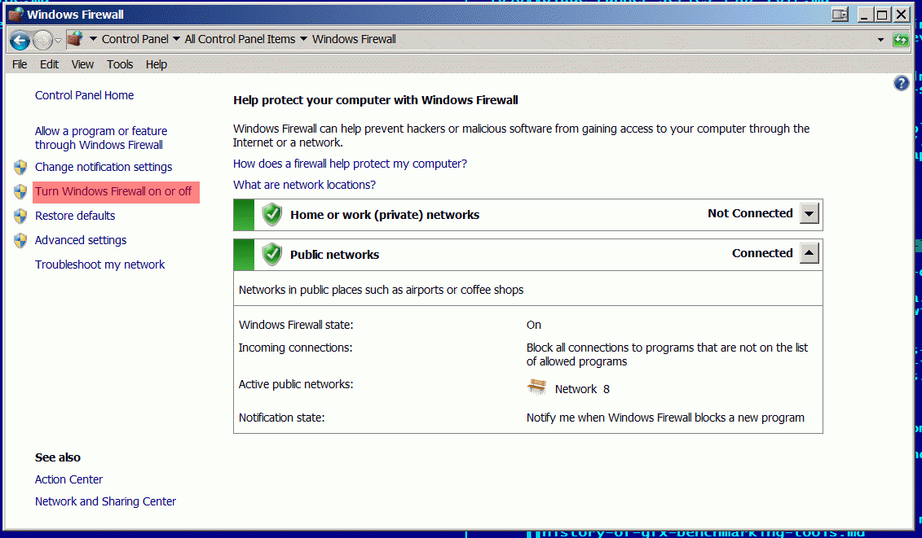
Task: Click the green shield of Home or work networks
Action: coord(271,214)
